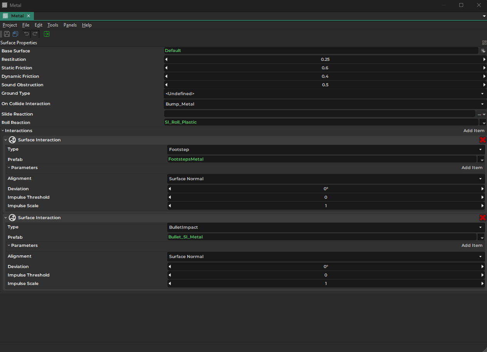Image resolution: width=487 pixels, height=352 pixels.
Task: Open the On Collide Interaction dropdown
Action: click(x=482, y=104)
